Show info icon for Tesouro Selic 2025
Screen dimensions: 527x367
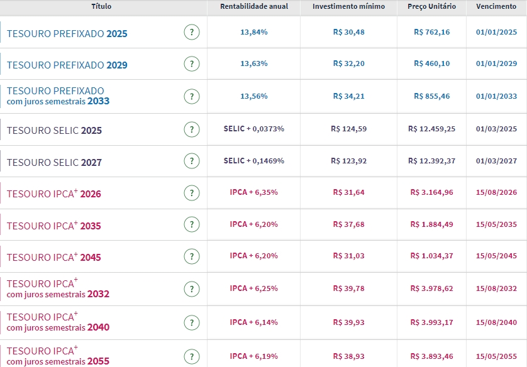point(192,129)
